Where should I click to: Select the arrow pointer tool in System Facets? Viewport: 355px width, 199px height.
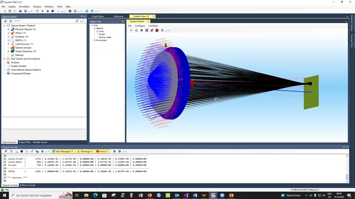point(131,30)
